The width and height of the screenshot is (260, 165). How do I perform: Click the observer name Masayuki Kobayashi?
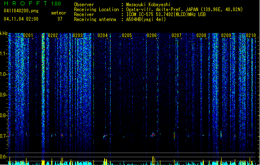click(x=148, y=5)
